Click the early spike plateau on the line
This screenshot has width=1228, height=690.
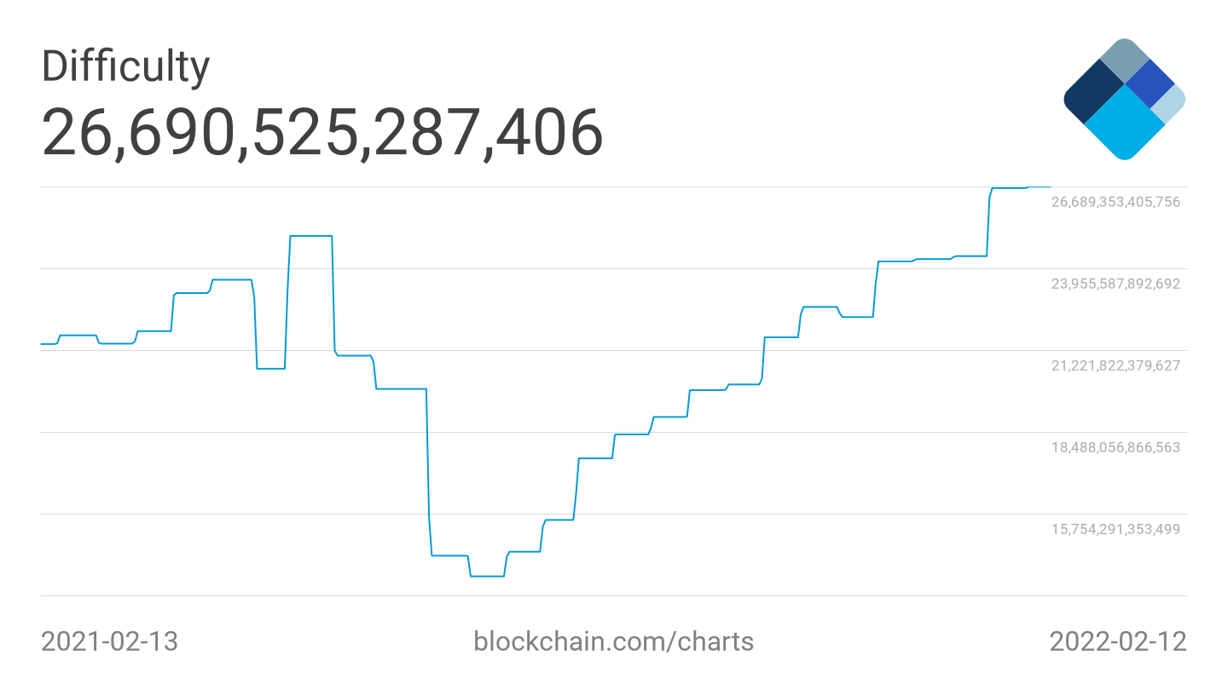coord(310,236)
